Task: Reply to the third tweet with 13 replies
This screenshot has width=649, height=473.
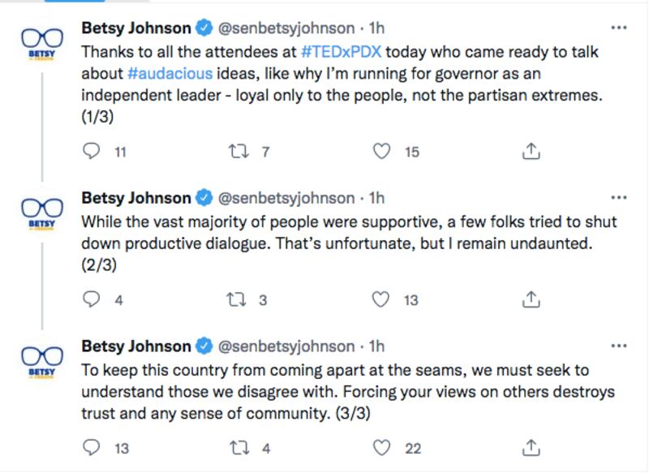Action: click(x=92, y=448)
